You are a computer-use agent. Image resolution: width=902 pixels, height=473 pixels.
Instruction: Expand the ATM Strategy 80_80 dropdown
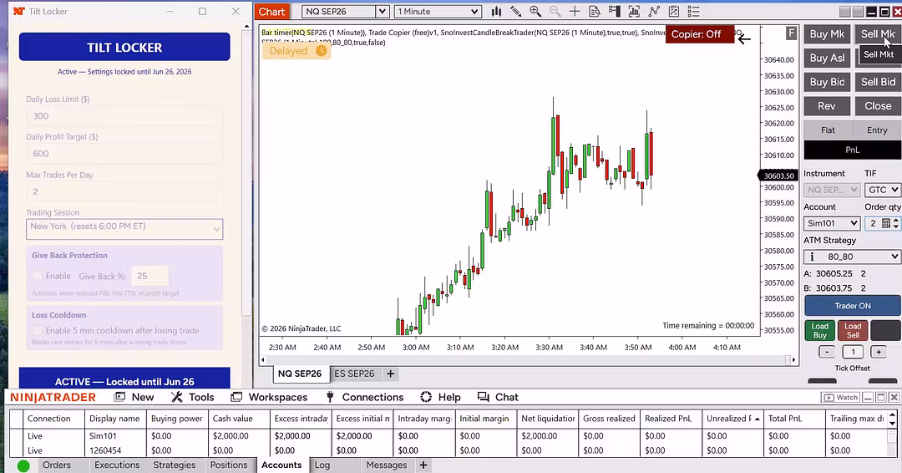point(852,257)
